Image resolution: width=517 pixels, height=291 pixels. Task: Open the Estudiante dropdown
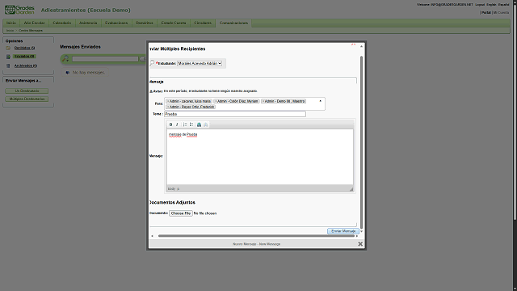pos(200,63)
